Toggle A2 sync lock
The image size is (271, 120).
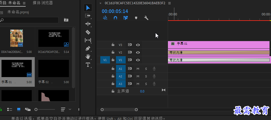130,76
